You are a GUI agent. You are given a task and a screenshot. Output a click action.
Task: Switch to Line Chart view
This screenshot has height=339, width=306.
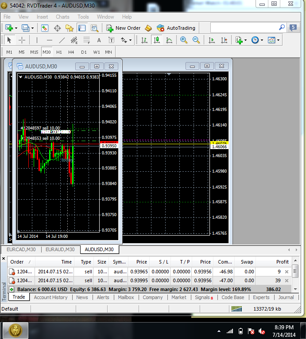(x=169, y=40)
